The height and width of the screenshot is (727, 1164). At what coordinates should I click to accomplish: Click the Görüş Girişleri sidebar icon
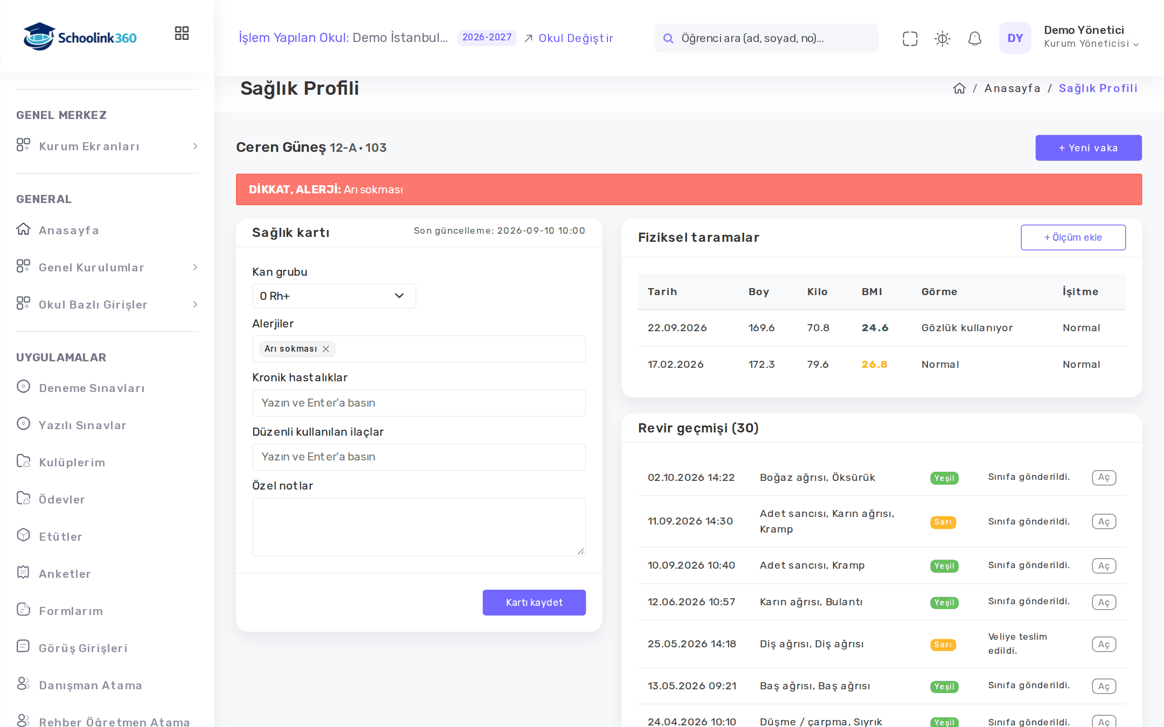point(23,646)
